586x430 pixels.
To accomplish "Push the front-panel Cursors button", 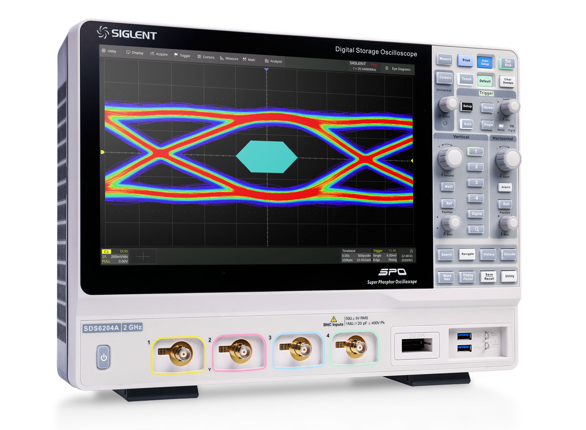I will point(445,78).
